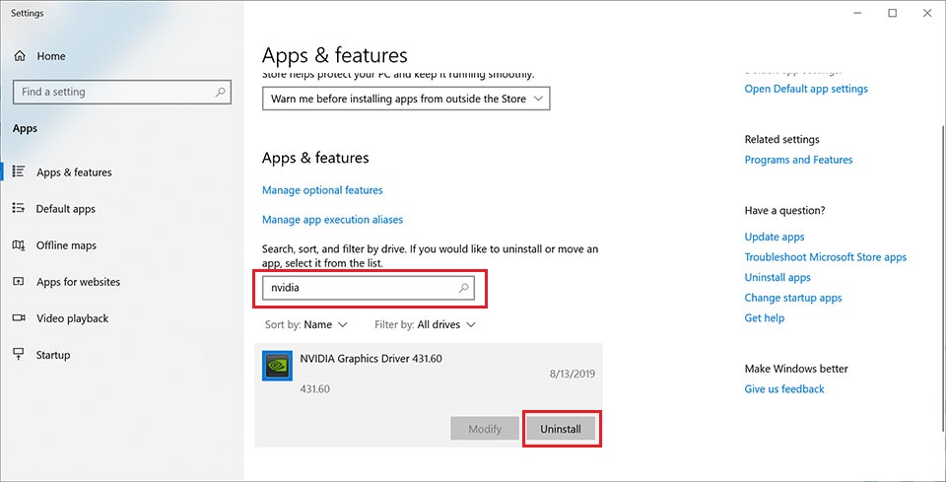
Task: Click the vertical scrollbar on right edge
Action: click(942, 278)
